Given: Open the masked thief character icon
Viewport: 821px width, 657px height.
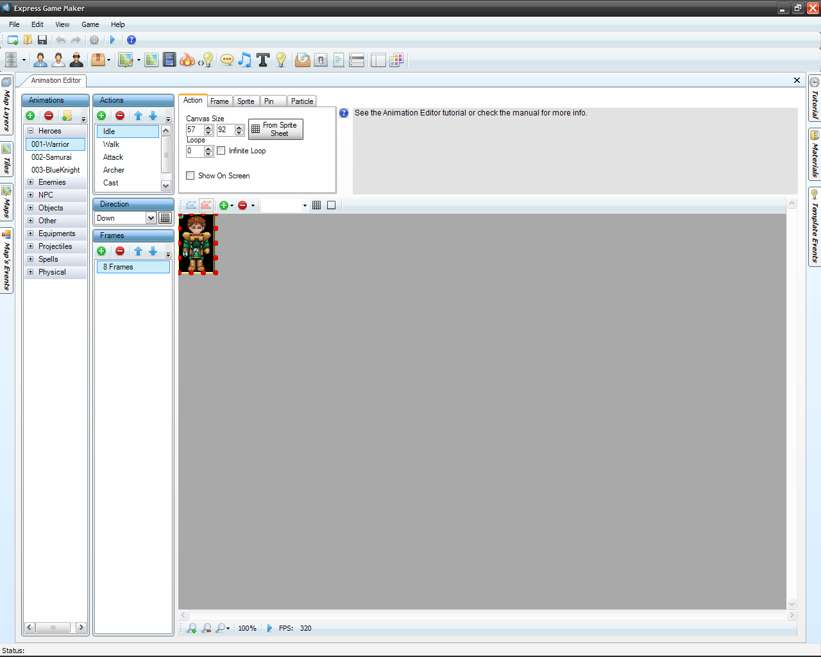Looking at the screenshot, I should [76, 60].
